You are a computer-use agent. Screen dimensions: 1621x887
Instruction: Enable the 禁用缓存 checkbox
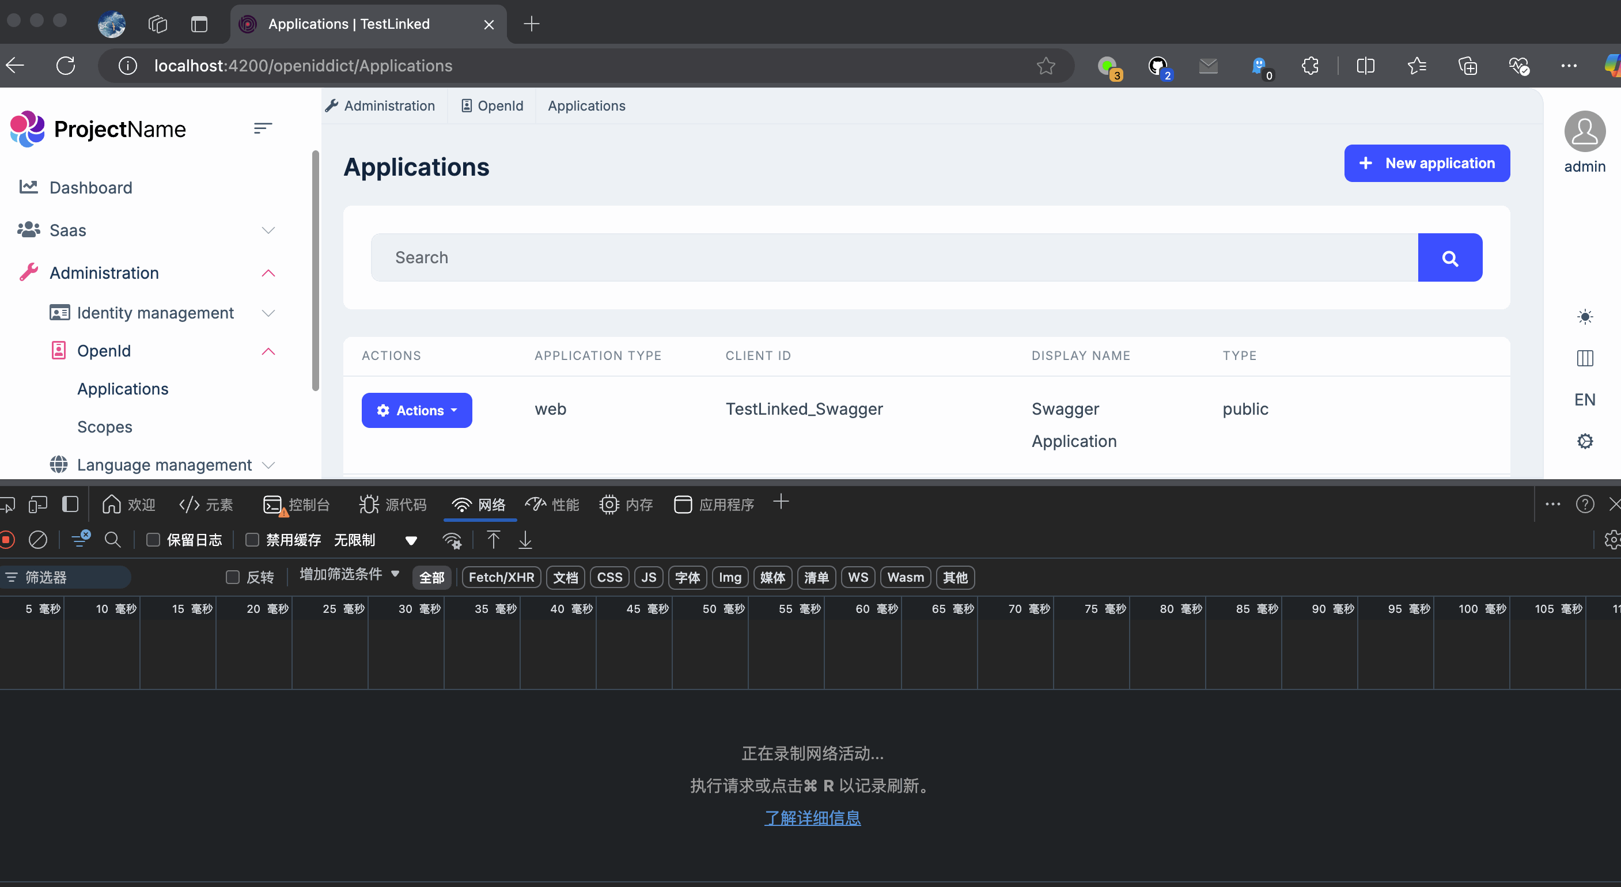(x=252, y=540)
